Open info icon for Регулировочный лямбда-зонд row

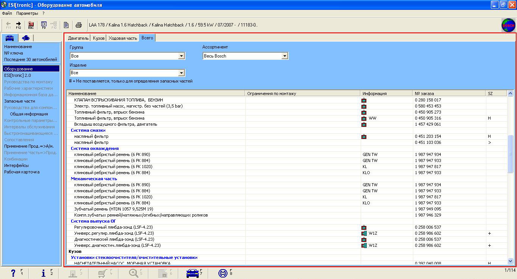(x=364, y=228)
